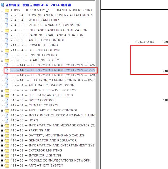Click the folder icon for 308-07 Four Wheel Drive
Screen dimensions: 168x169
point(7,90)
